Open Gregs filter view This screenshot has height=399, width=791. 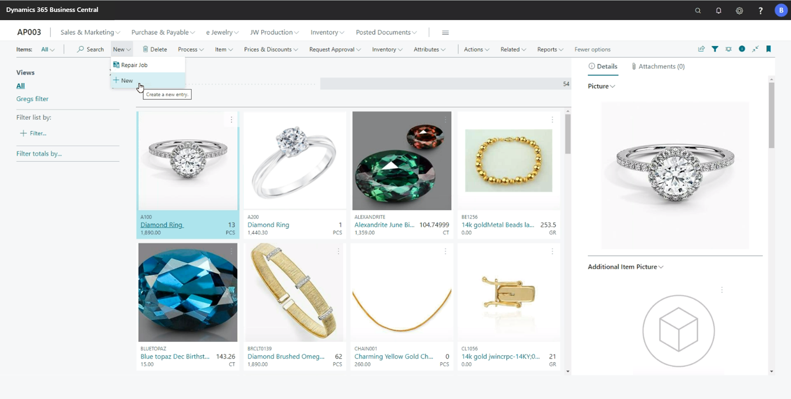coord(32,99)
